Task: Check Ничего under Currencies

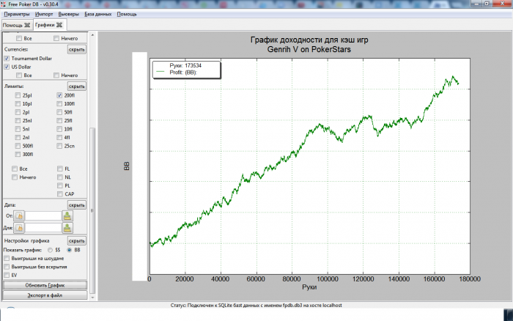Action: tap(56, 75)
